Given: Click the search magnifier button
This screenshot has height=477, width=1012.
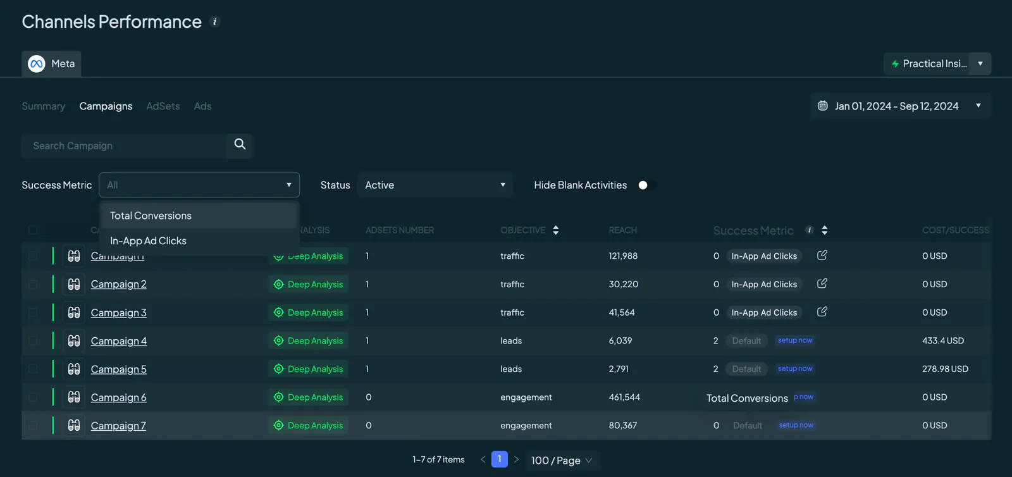Looking at the screenshot, I should coord(240,145).
